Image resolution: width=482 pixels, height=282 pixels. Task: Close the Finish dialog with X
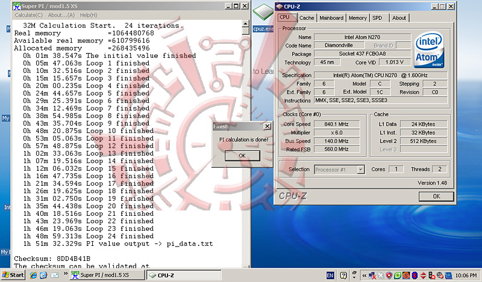[x=268, y=126]
